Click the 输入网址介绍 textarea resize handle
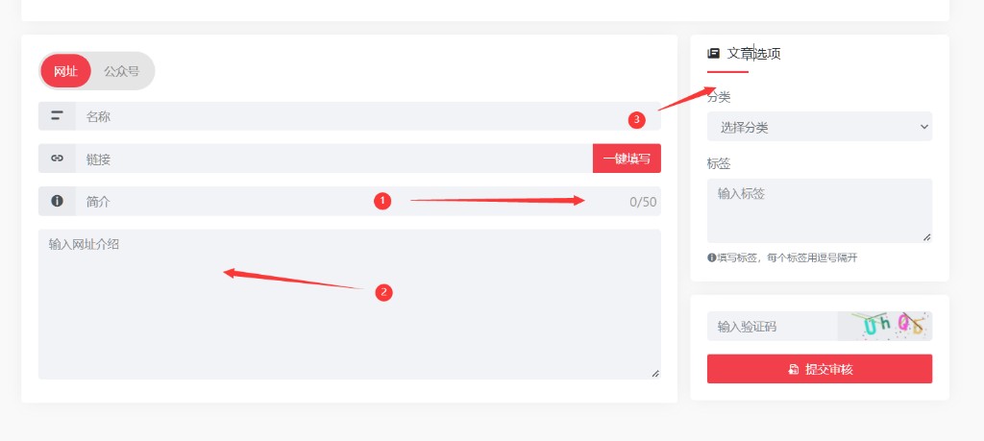The height and width of the screenshot is (441, 984). (x=655, y=373)
